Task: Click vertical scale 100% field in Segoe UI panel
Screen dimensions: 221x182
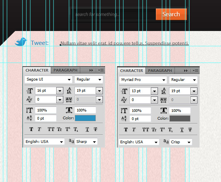Action: coord(46,110)
